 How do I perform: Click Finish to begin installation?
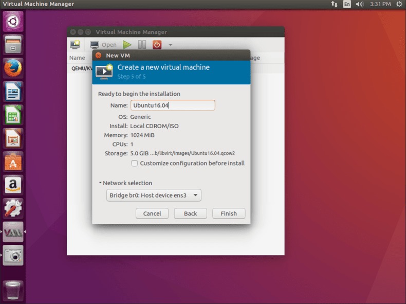pos(229,213)
